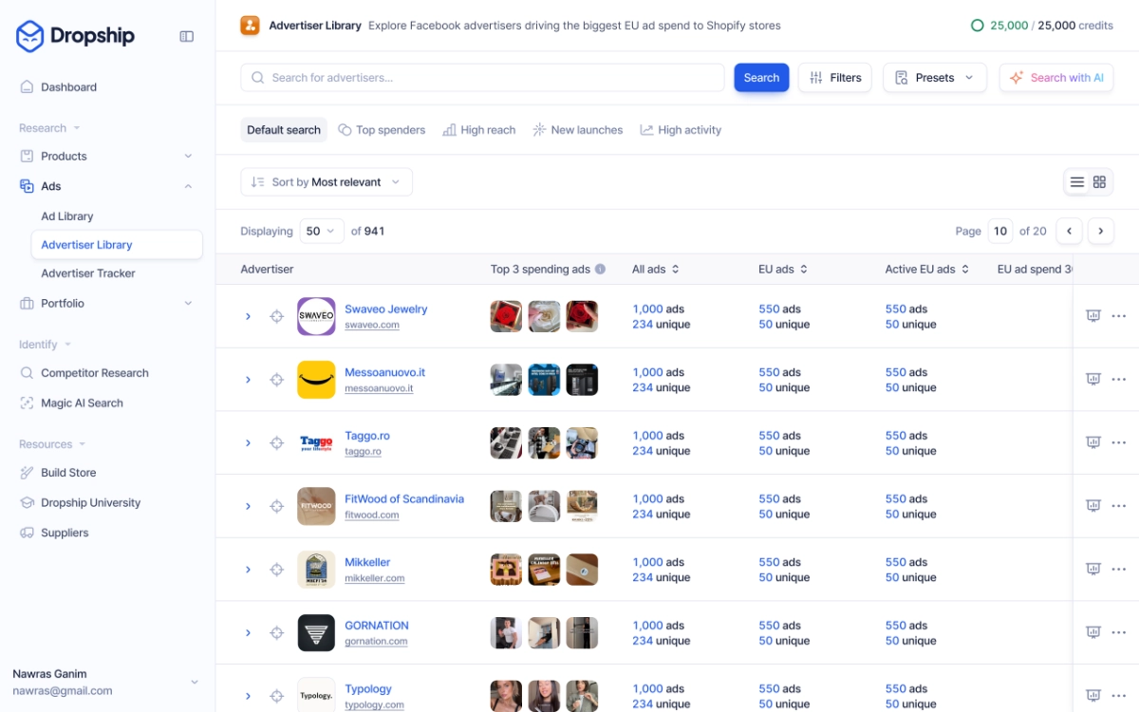Track Mikkeller with target icon

pyautogui.click(x=277, y=570)
